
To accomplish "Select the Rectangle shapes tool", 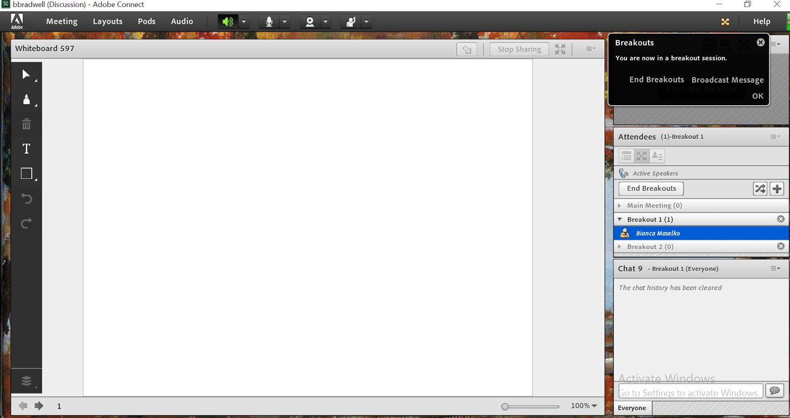I will click(x=26, y=173).
